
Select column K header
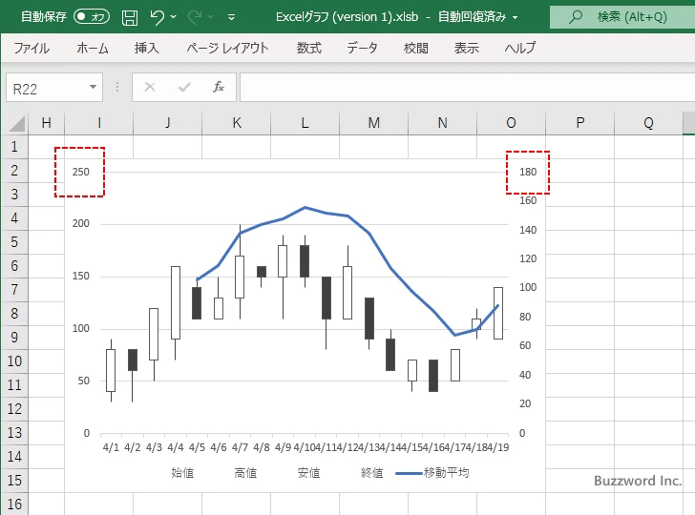[x=236, y=123]
